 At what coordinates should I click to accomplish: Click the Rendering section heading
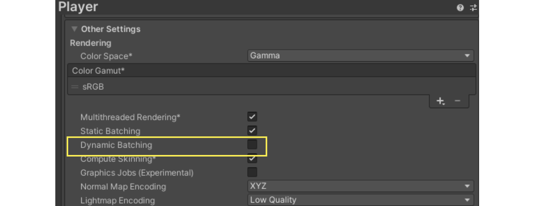point(90,43)
